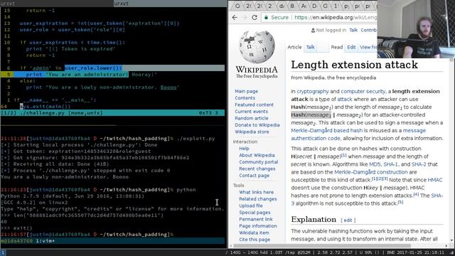The width and height of the screenshot is (455, 256).
Task: Open the Community portal link
Action: (x=258, y=162)
